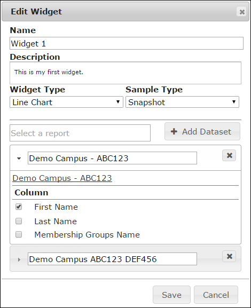Image resolution: width=251 pixels, height=308 pixels.
Task: Enable the Membership Groups Name checkbox
Action: (x=19, y=234)
